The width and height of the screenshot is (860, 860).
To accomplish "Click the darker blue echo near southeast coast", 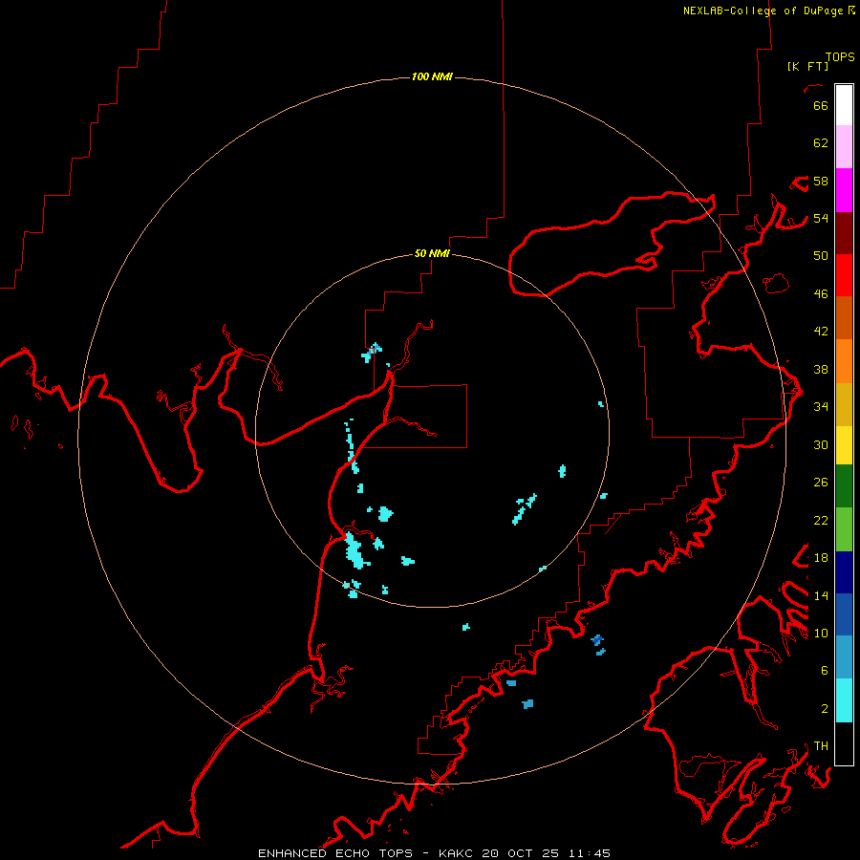I will pyautogui.click(x=597, y=640).
